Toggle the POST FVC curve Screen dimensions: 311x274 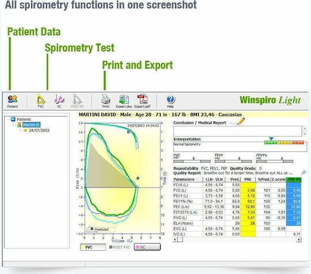(120, 247)
